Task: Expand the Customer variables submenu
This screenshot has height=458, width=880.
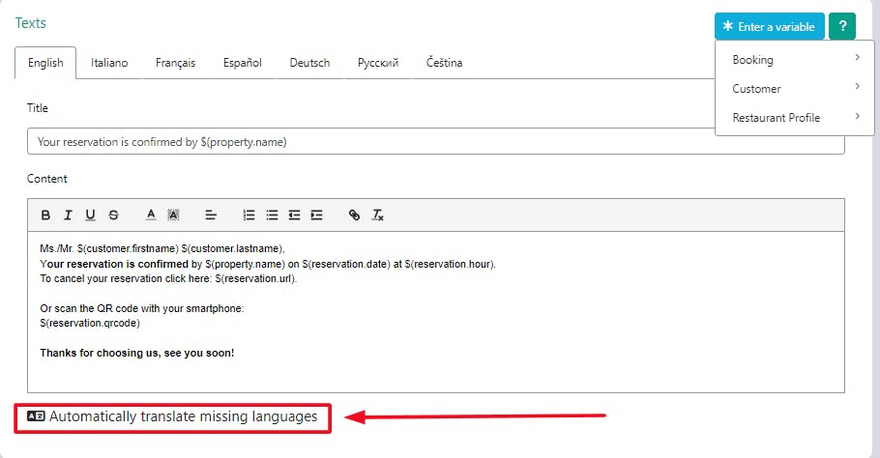Action: [x=795, y=89]
